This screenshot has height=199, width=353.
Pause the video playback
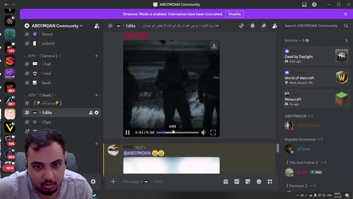point(127,132)
